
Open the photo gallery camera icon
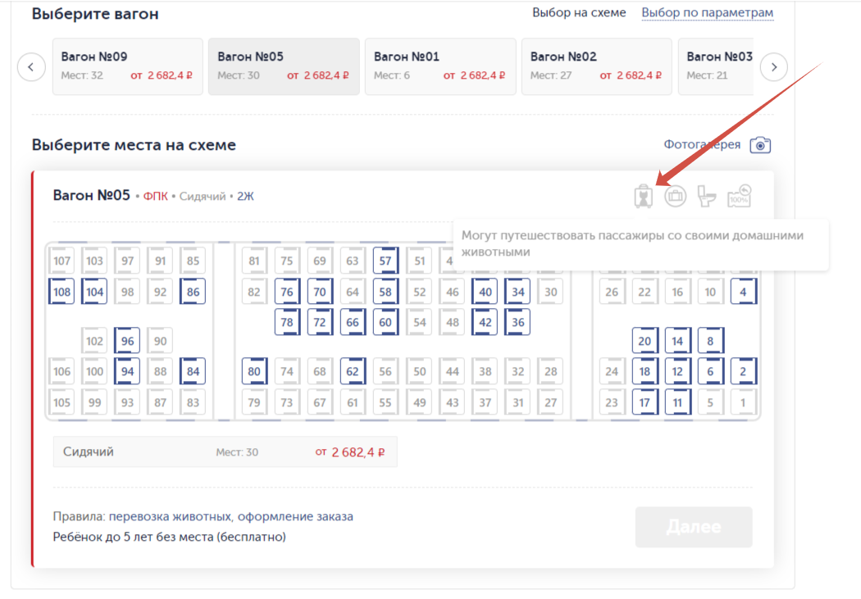coord(761,145)
